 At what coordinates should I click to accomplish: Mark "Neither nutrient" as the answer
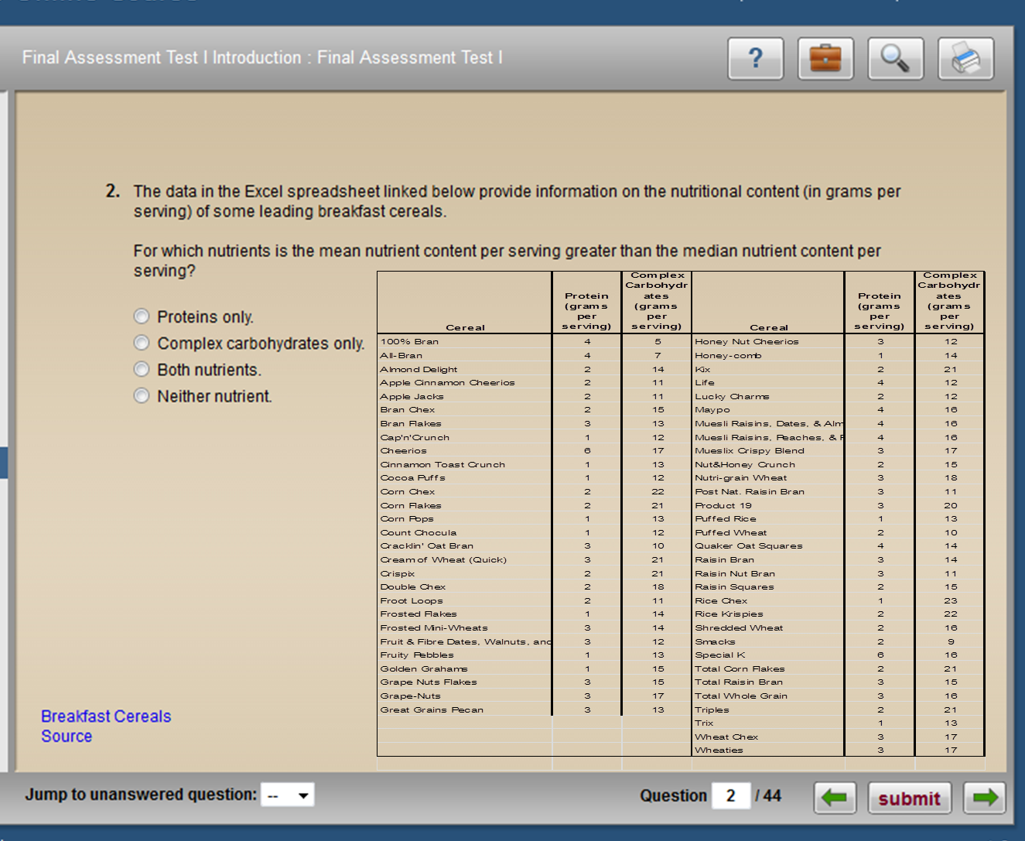point(142,395)
